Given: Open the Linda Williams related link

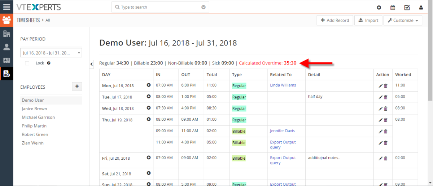Looking at the screenshot, I should (283, 85).
